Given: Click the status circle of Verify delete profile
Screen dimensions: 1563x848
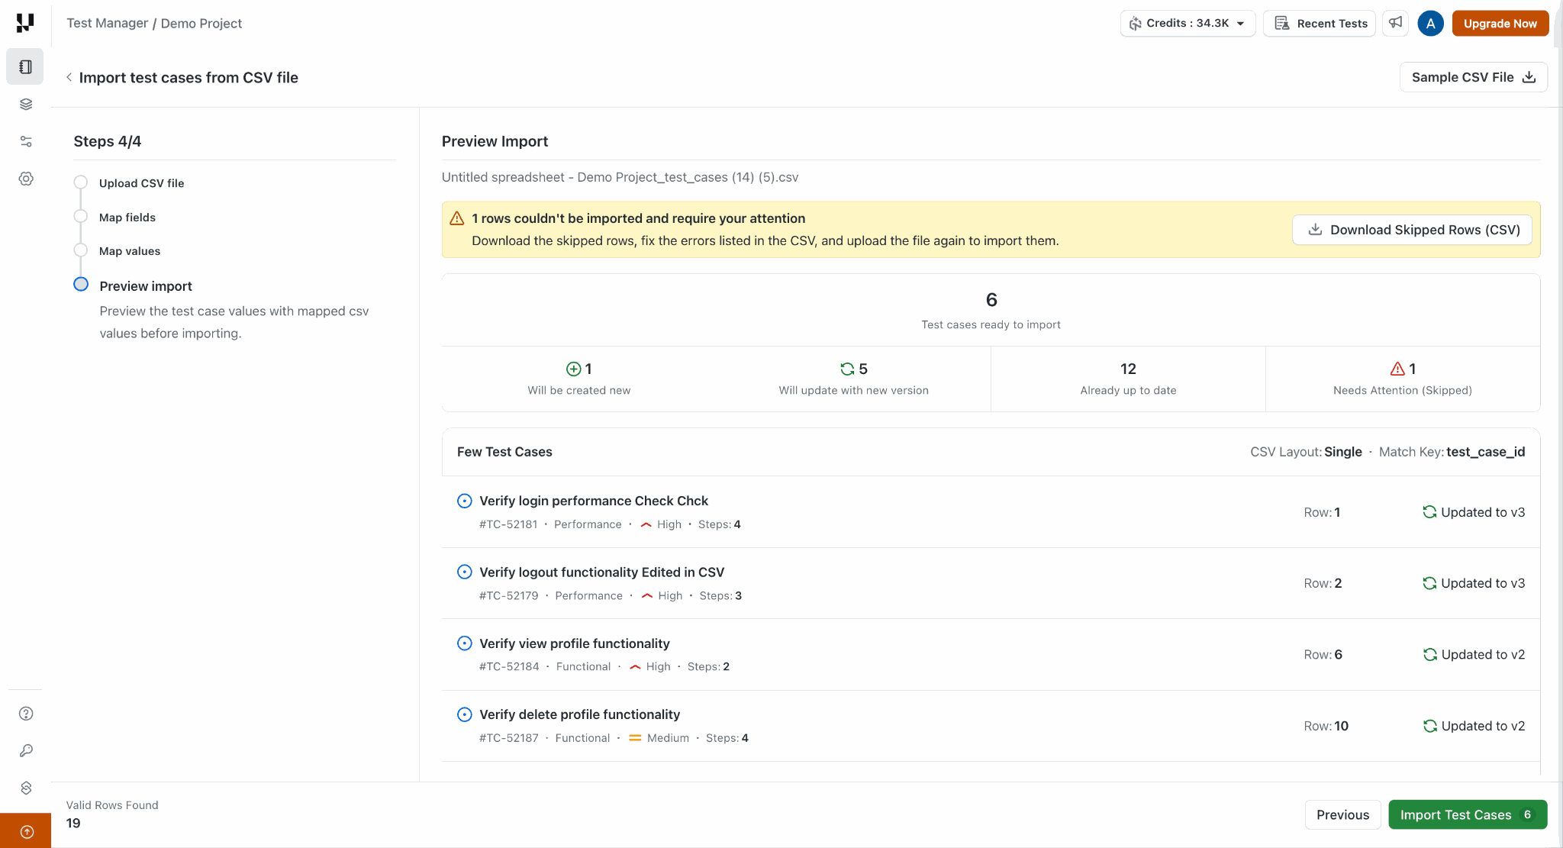Looking at the screenshot, I should pyautogui.click(x=464, y=714).
